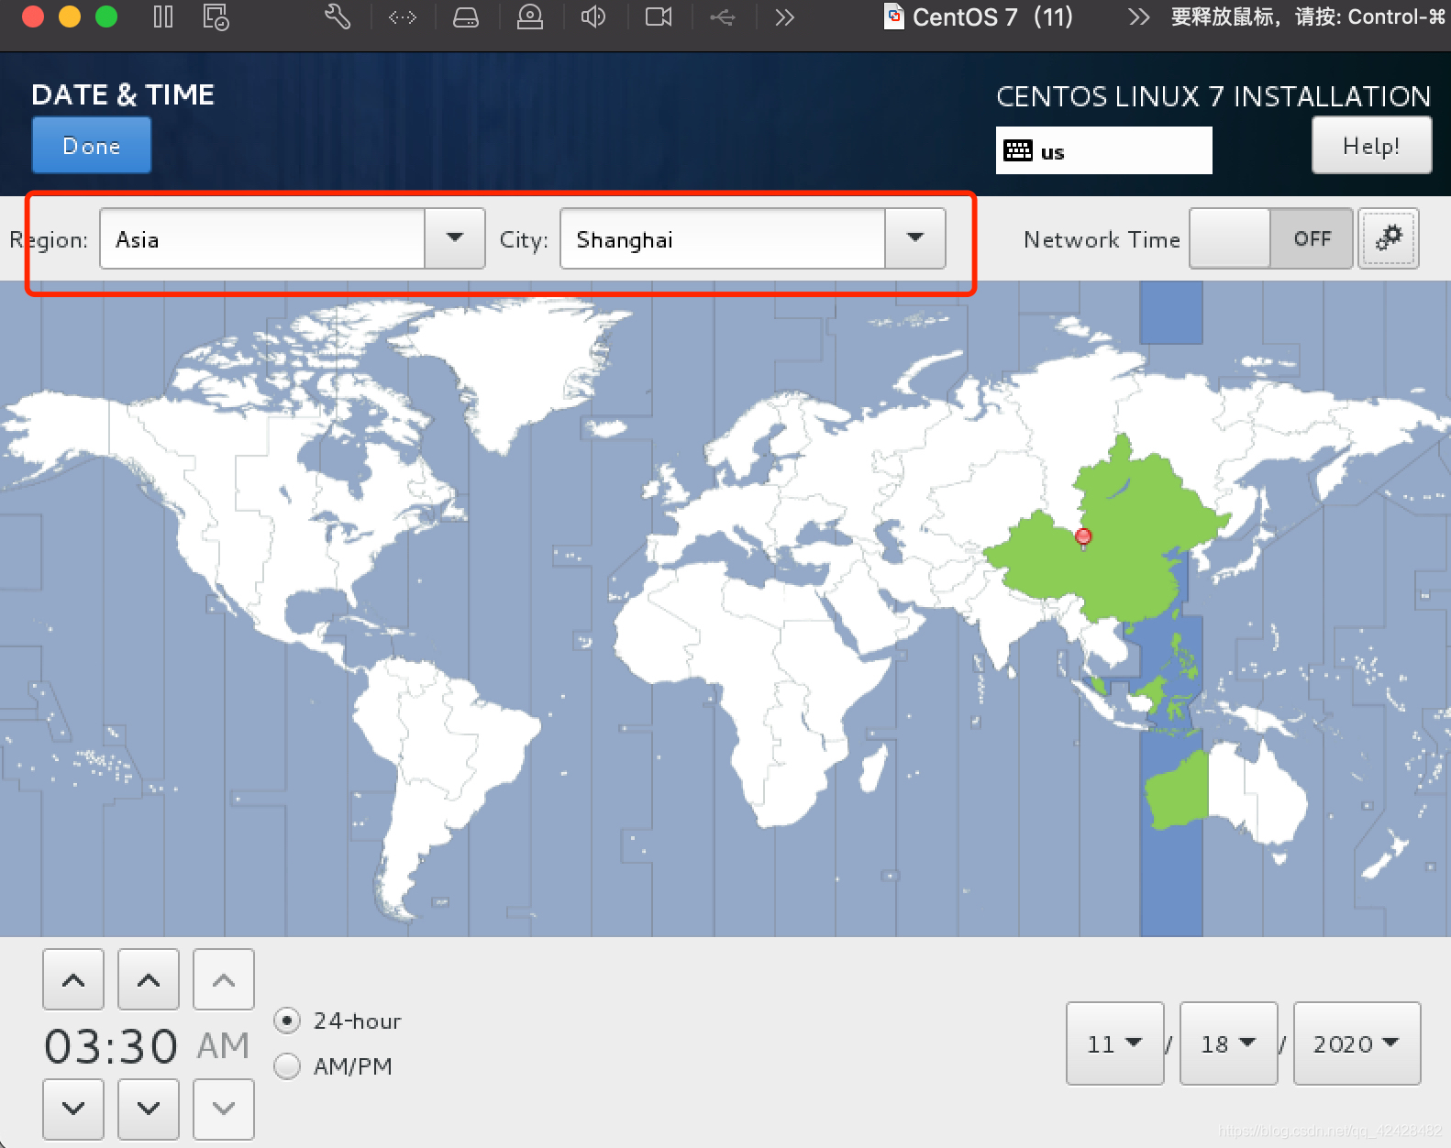Click the Help! button
Image resolution: width=1451 pixels, height=1148 pixels.
1371,146
